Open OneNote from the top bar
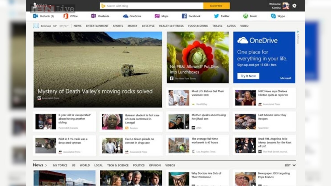 [93, 16]
